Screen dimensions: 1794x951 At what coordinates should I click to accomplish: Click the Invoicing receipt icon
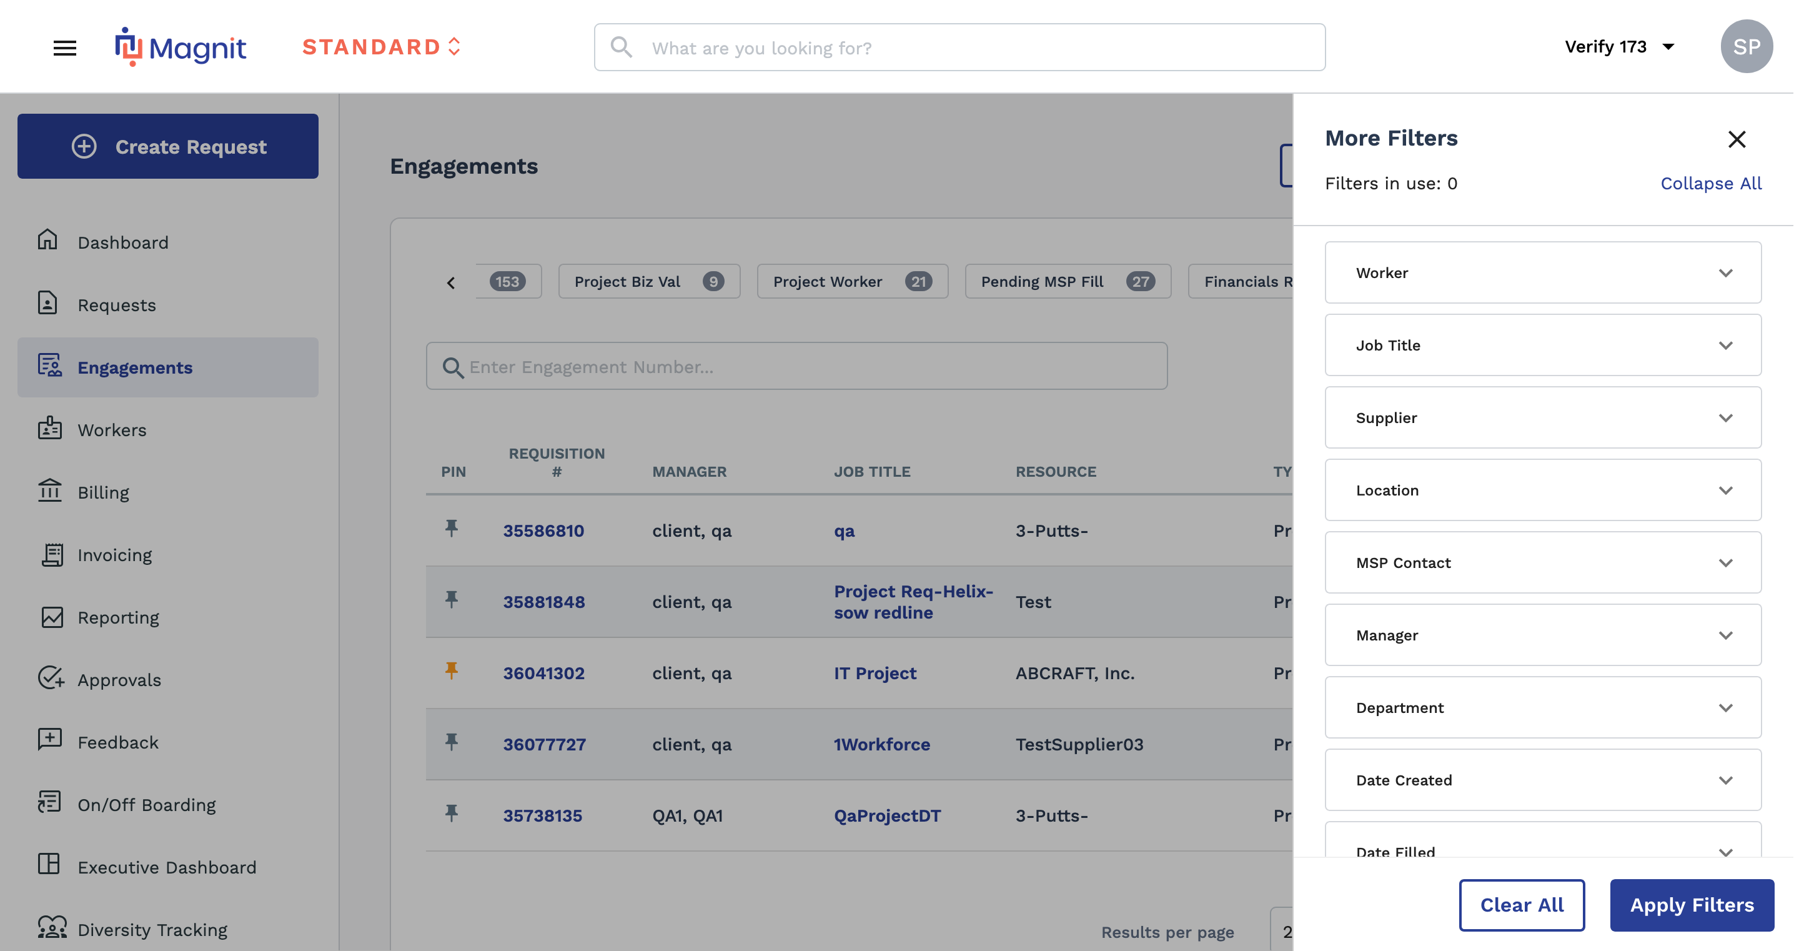52,555
